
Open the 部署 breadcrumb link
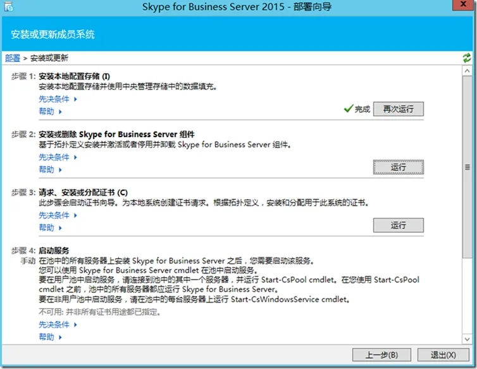point(13,57)
